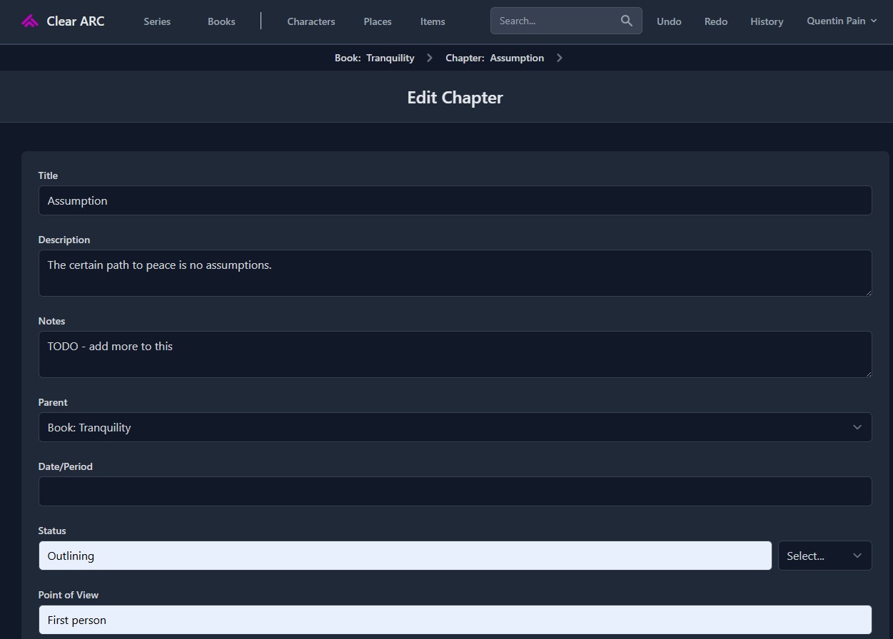Follow the Book: Tranquility breadcrumb link
893x639 pixels.
pyautogui.click(x=375, y=58)
